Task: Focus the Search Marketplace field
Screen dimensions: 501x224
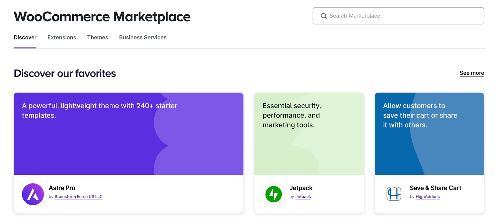Action: coord(398,16)
